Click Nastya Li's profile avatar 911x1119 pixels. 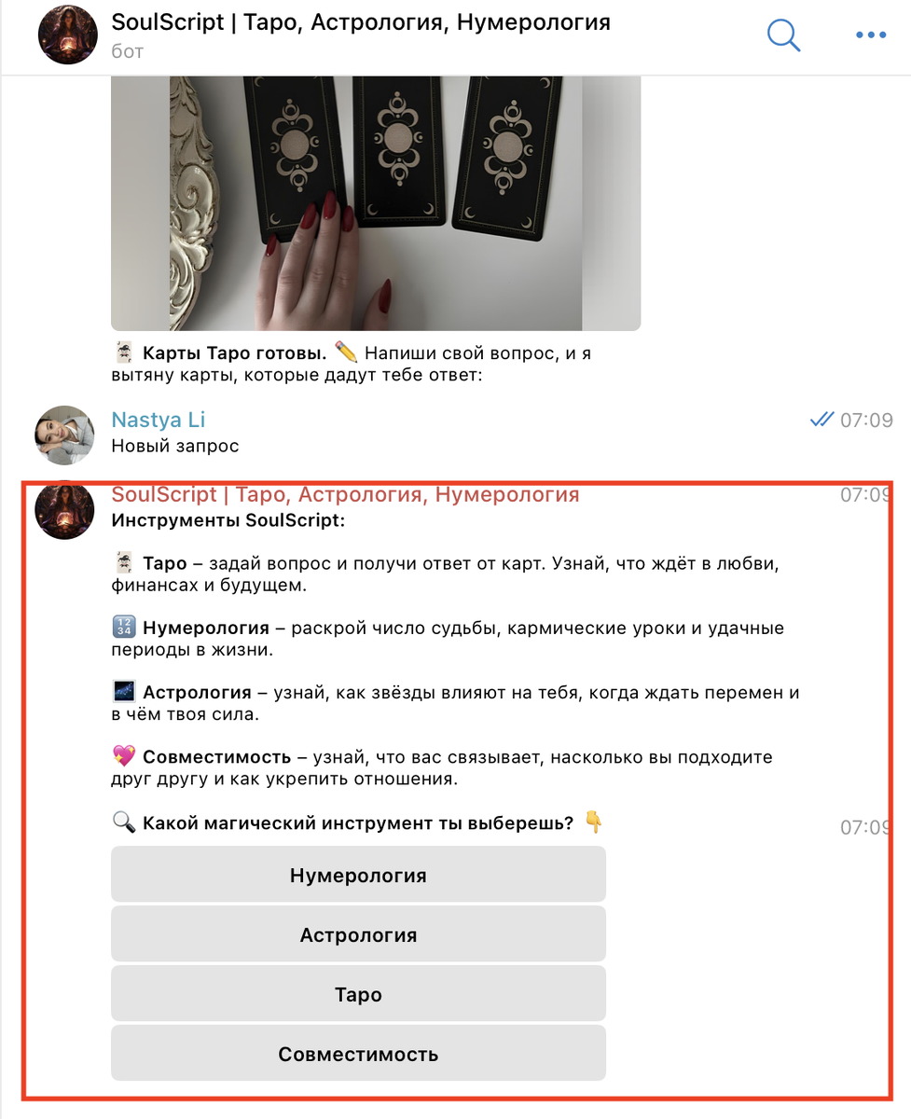(65, 435)
